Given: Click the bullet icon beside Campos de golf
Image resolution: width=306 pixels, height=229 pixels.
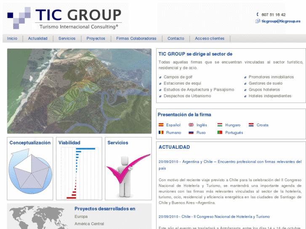Looking at the screenshot, I should click(160, 77).
